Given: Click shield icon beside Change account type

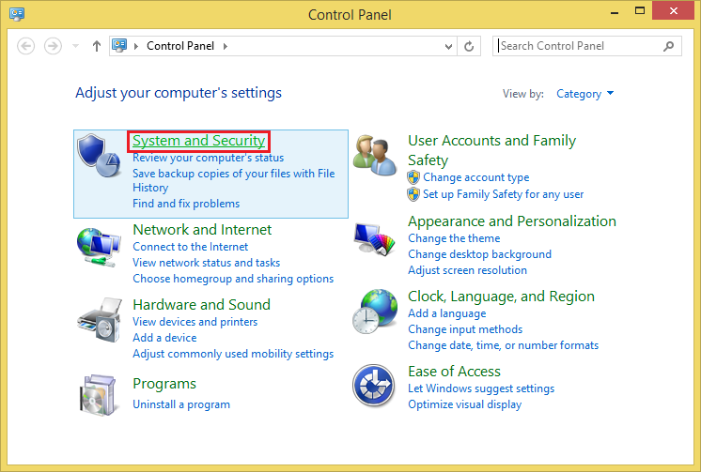Looking at the screenshot, I should click(x=413, y=177).
